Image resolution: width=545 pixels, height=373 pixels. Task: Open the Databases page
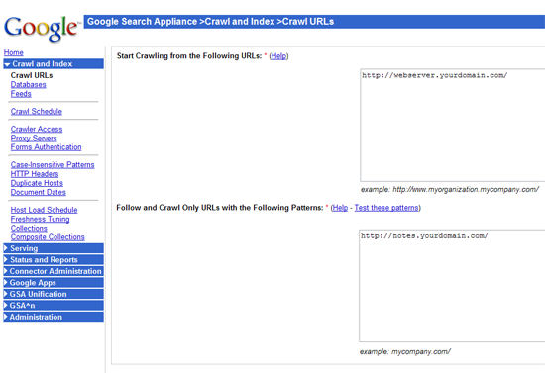coord(28,85)
